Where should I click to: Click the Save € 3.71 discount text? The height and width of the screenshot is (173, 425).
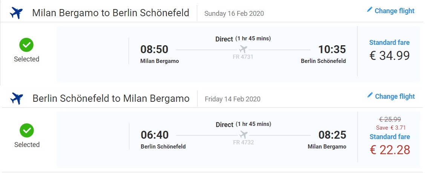(x=391, y=128)
